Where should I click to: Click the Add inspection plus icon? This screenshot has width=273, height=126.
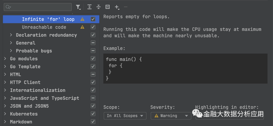tap(117, 7)
